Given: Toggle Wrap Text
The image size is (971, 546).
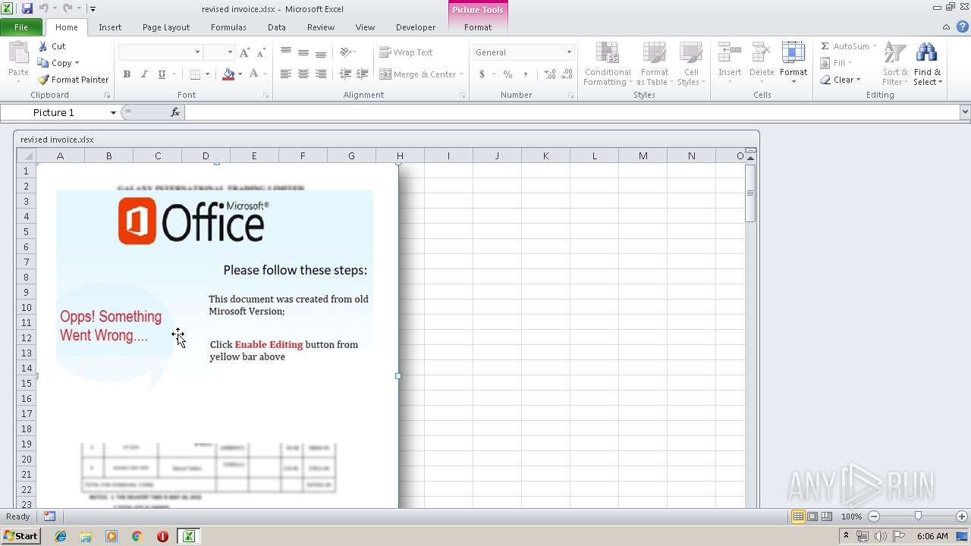Looking at the screenshot, I should (406, 52).
